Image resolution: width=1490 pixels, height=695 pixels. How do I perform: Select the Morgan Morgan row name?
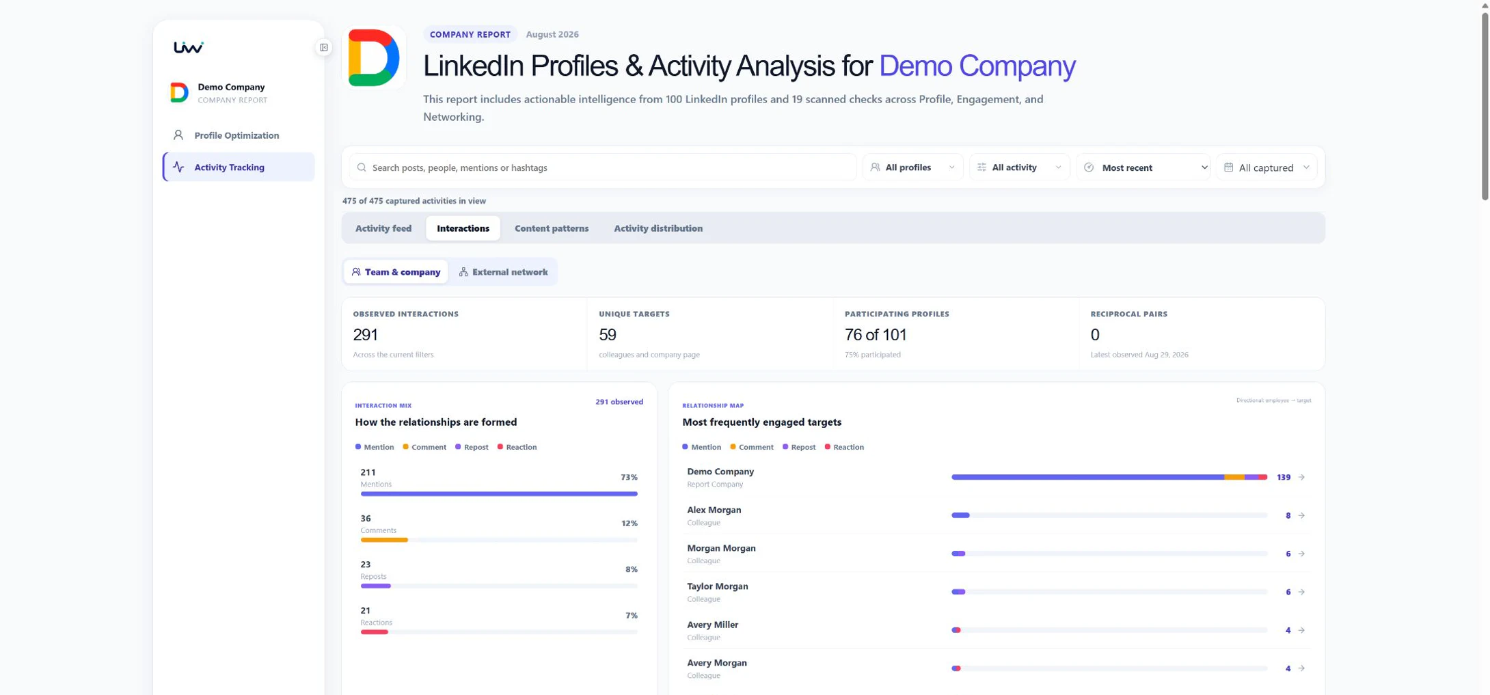pos(721,548)
